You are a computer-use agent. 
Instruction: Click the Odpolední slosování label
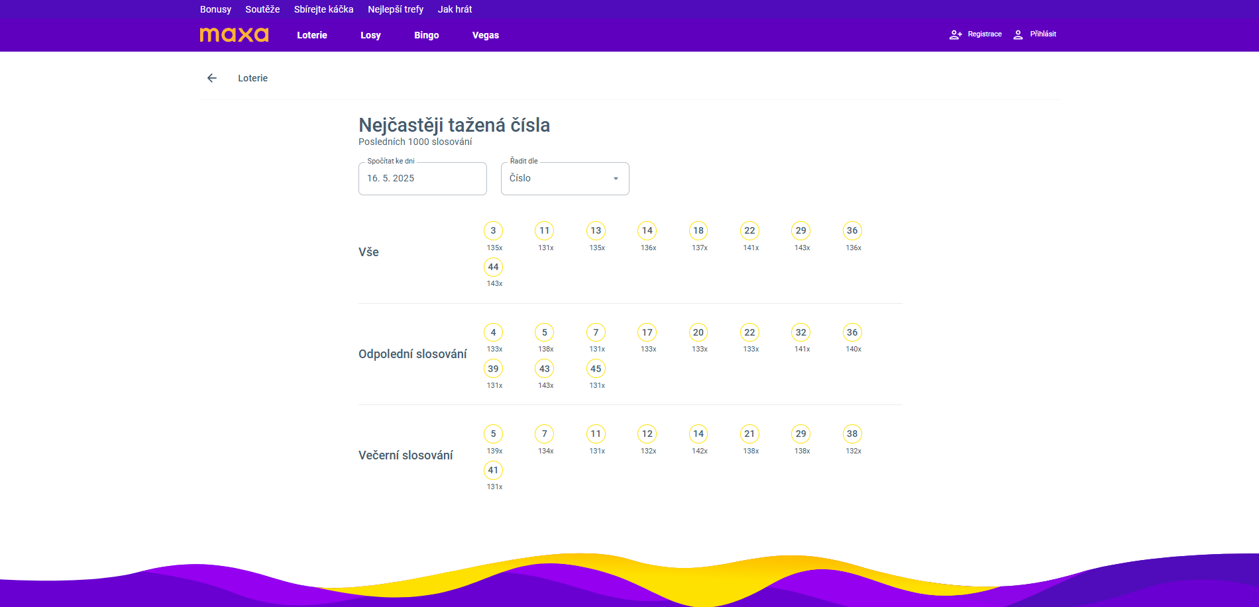413,354
